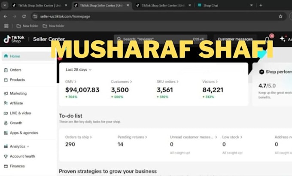292x176 pixels.
Task: Open Customer messages
Action: tap(235, 39)
